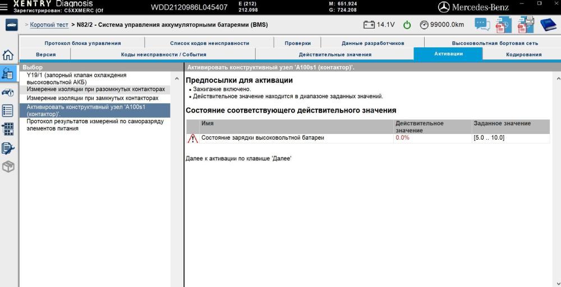Click the 'Имя' column header
Viewport: 561px width, 287px height.
coord(296,127)
